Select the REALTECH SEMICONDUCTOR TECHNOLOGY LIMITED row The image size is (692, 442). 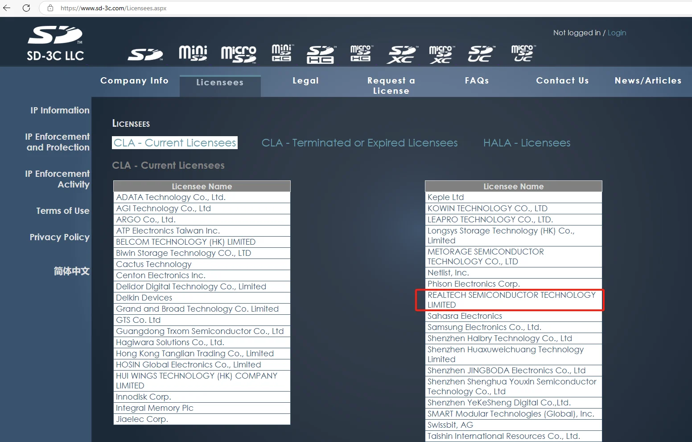pos(511,300)
